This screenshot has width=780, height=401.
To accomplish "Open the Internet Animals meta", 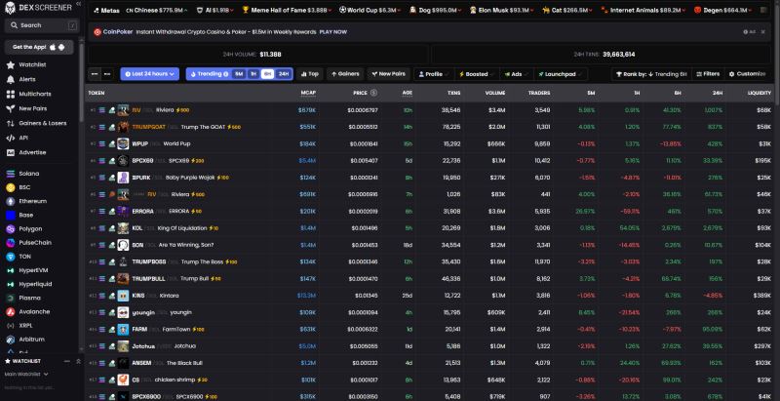I will point(643,10).
